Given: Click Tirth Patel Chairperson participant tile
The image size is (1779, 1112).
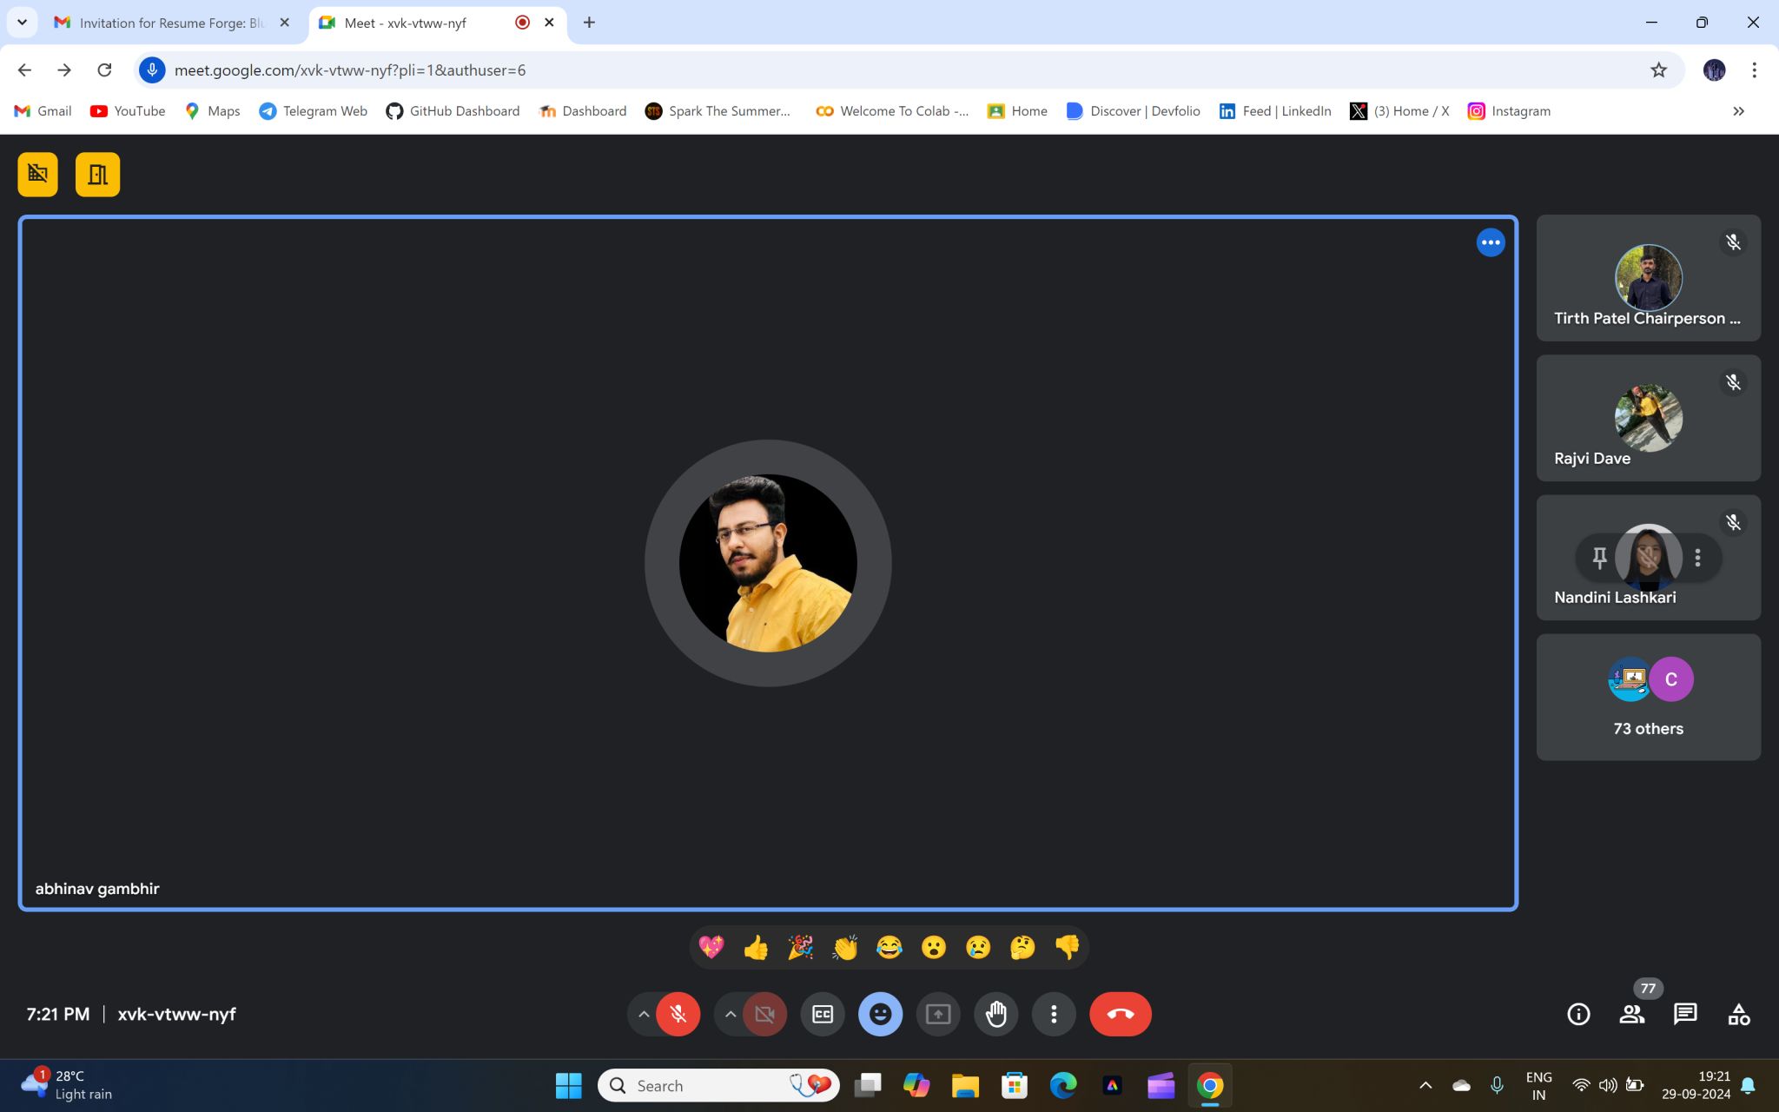Looking at the screenshot, I should coord(1648,278).
